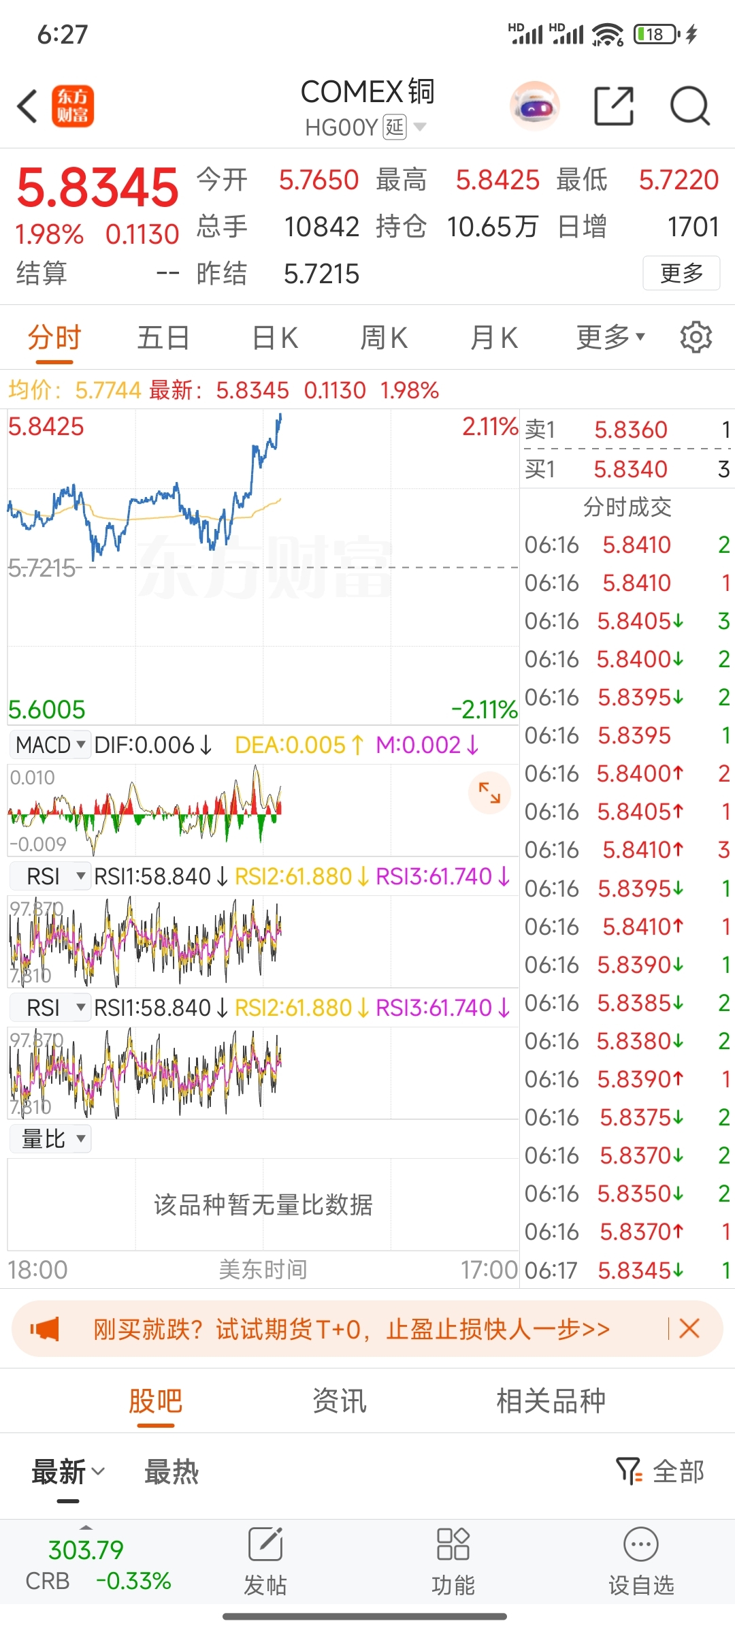The height and width of the screenshot is (1634, 735).
Task: Tap the 5.8375 trade row
Action: pos(627,1117)
